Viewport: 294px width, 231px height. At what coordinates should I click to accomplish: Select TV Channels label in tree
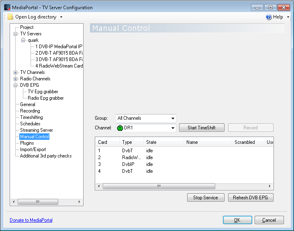pyautogui.click(x=33, y=72)
